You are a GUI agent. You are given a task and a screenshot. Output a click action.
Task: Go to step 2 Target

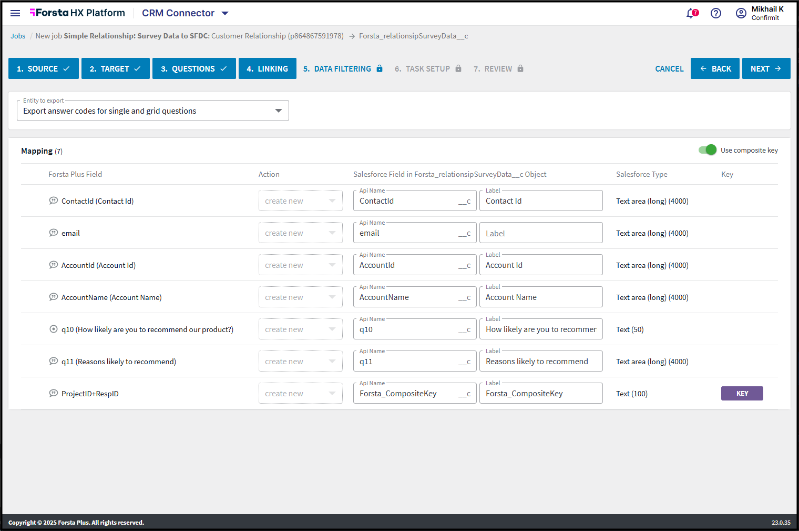coord(116,68)
